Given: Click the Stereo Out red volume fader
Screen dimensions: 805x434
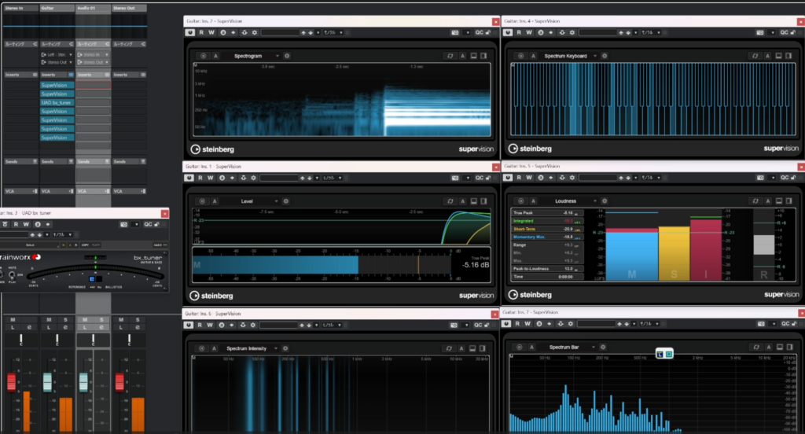Looking at the screenshot, I should point(119,381).
